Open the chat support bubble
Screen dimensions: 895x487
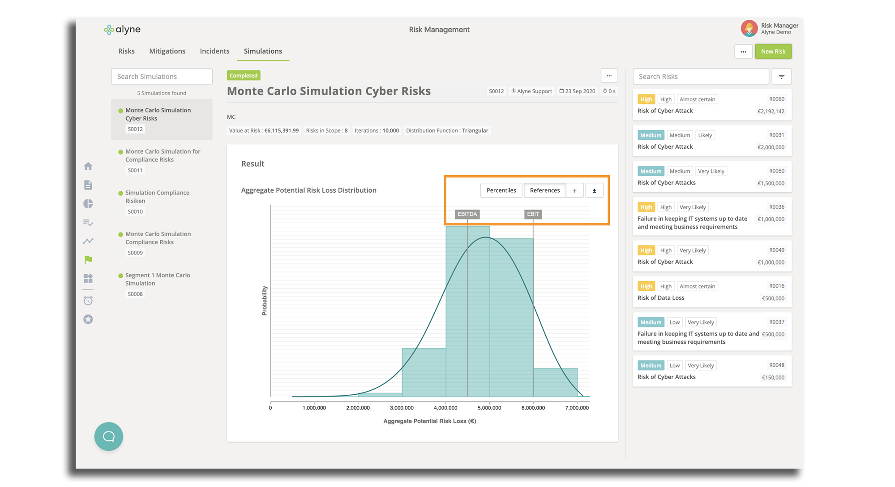point(109,436)
